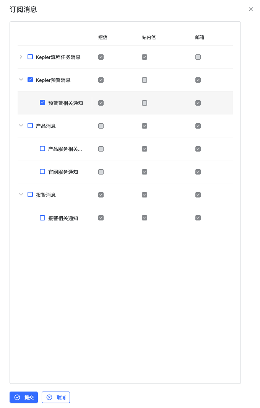Toggle 站内信 checkbox for Kepler预警消息

click(145, 80)
